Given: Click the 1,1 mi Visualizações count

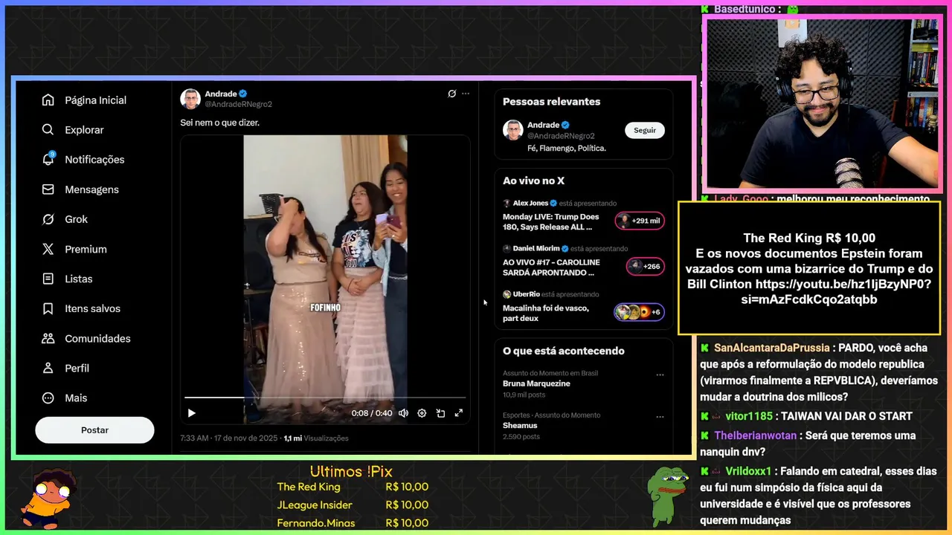Looking at the screenshot, I should pos(316,438).
